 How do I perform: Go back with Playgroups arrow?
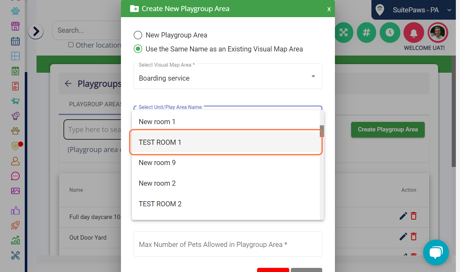click(68, 83)
